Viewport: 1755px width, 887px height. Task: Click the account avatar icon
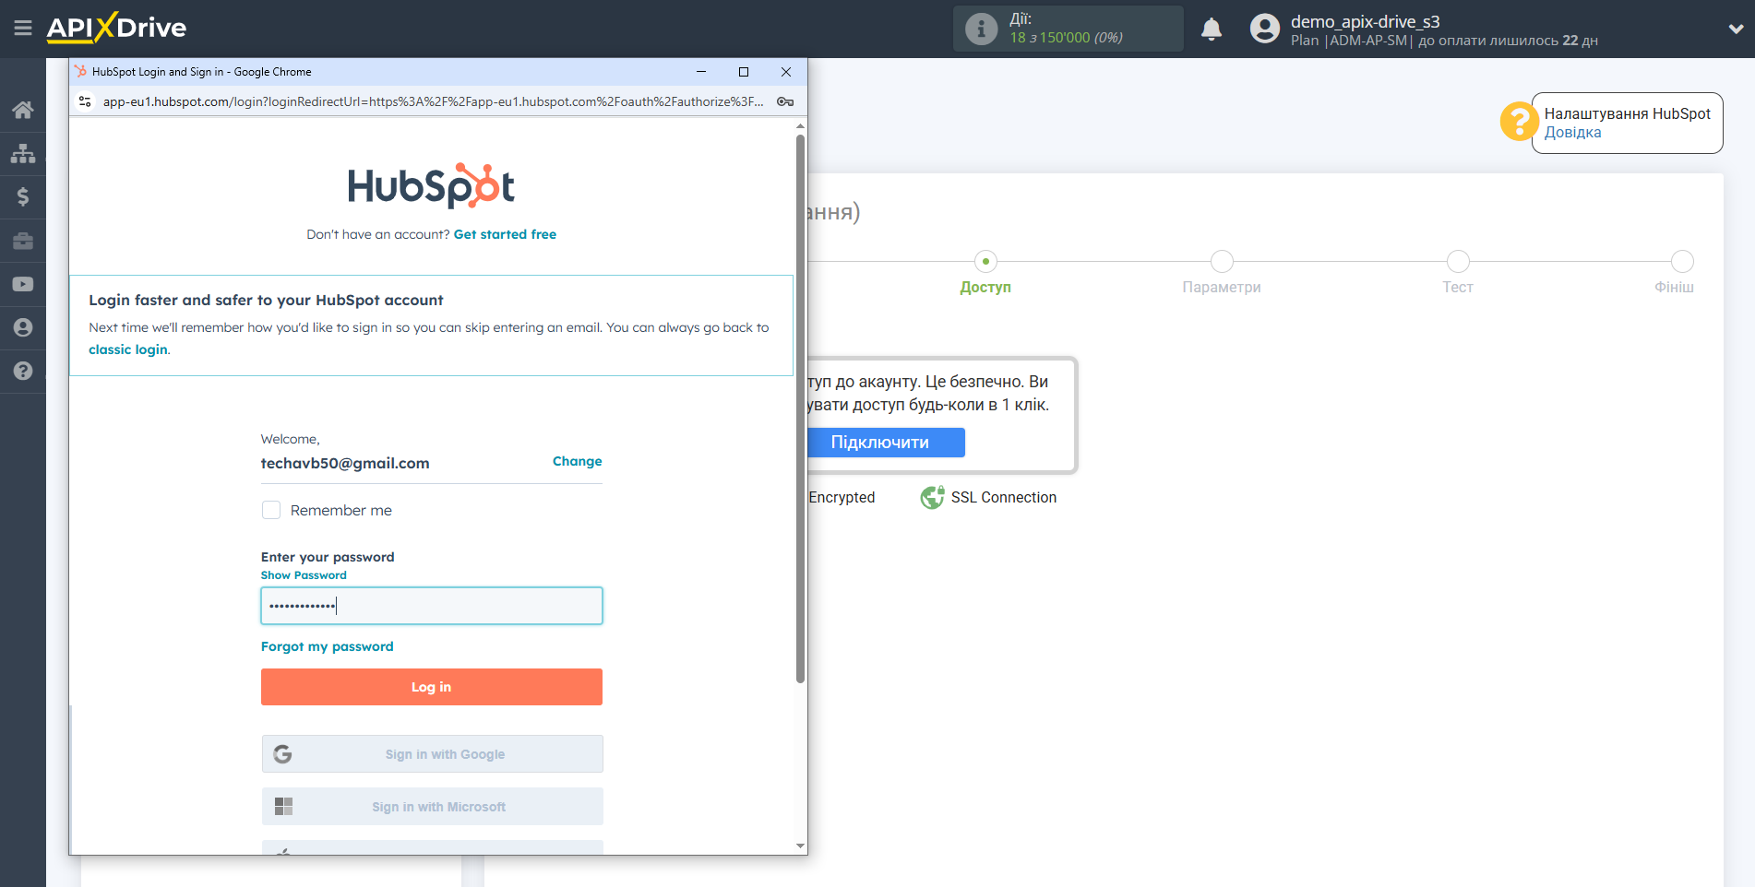pos(1264,29)
